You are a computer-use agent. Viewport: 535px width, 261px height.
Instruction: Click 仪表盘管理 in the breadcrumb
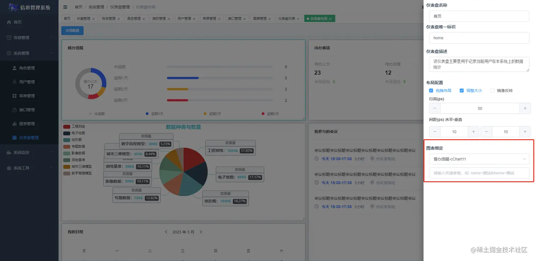pos(120,7)
